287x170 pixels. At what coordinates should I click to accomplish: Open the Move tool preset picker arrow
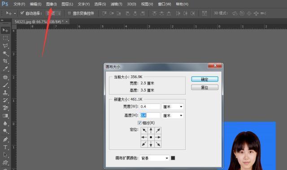[15, 13]
